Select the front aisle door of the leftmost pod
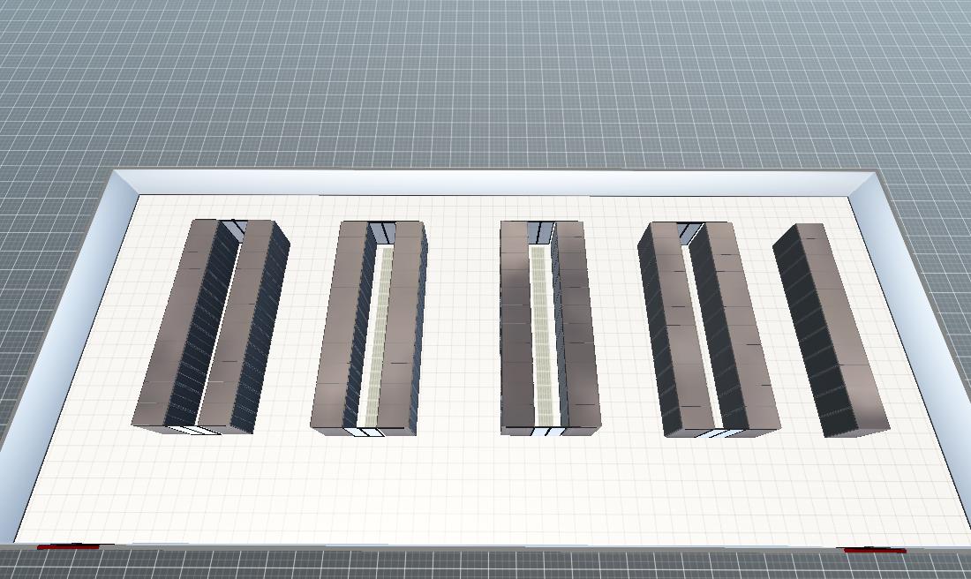 coord(194,430)
